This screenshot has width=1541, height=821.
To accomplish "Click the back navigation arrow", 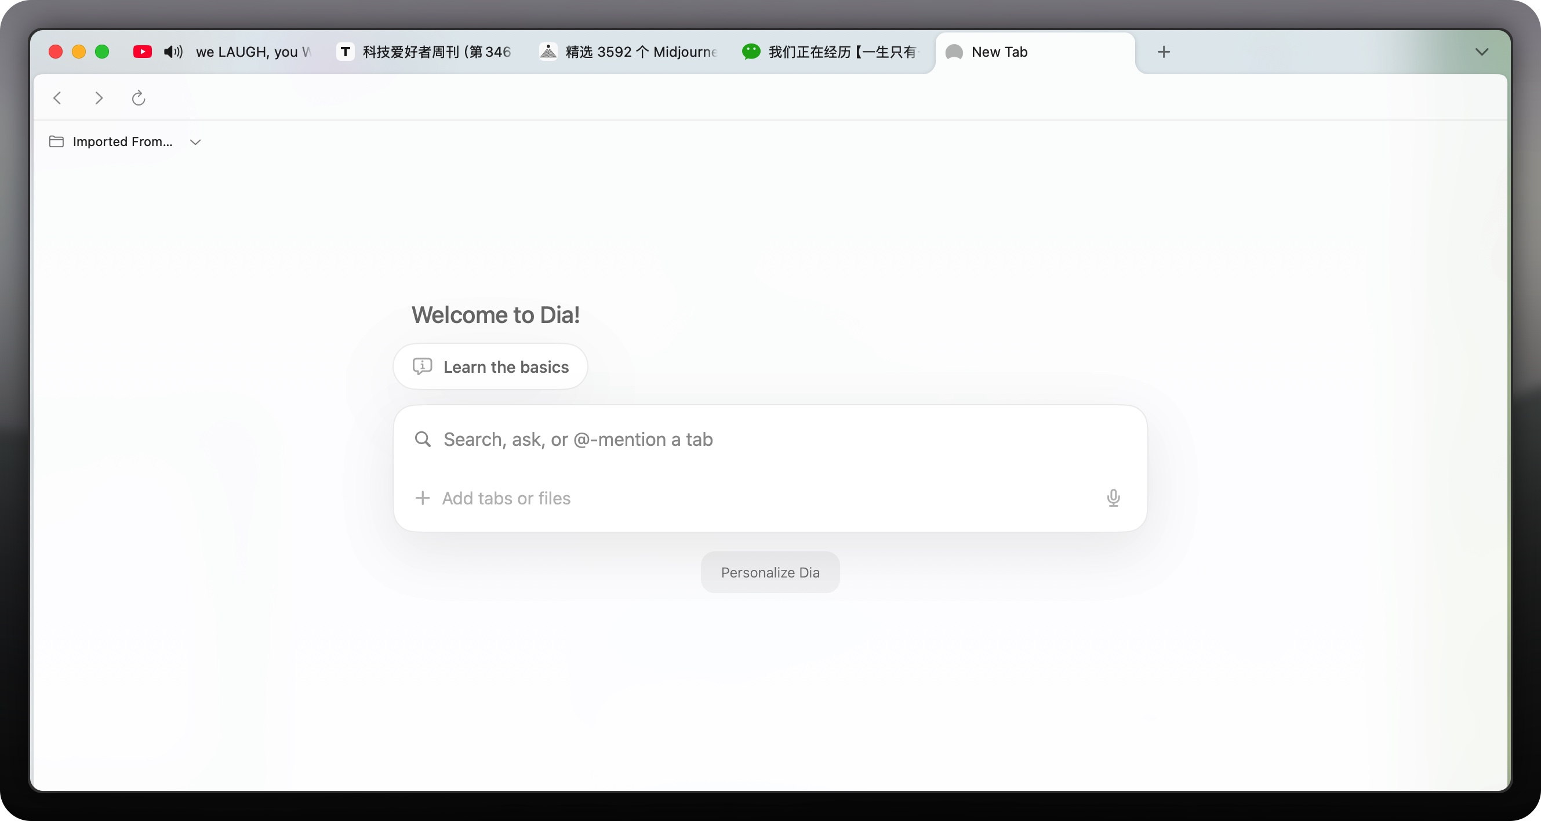I will click(57, 98).
